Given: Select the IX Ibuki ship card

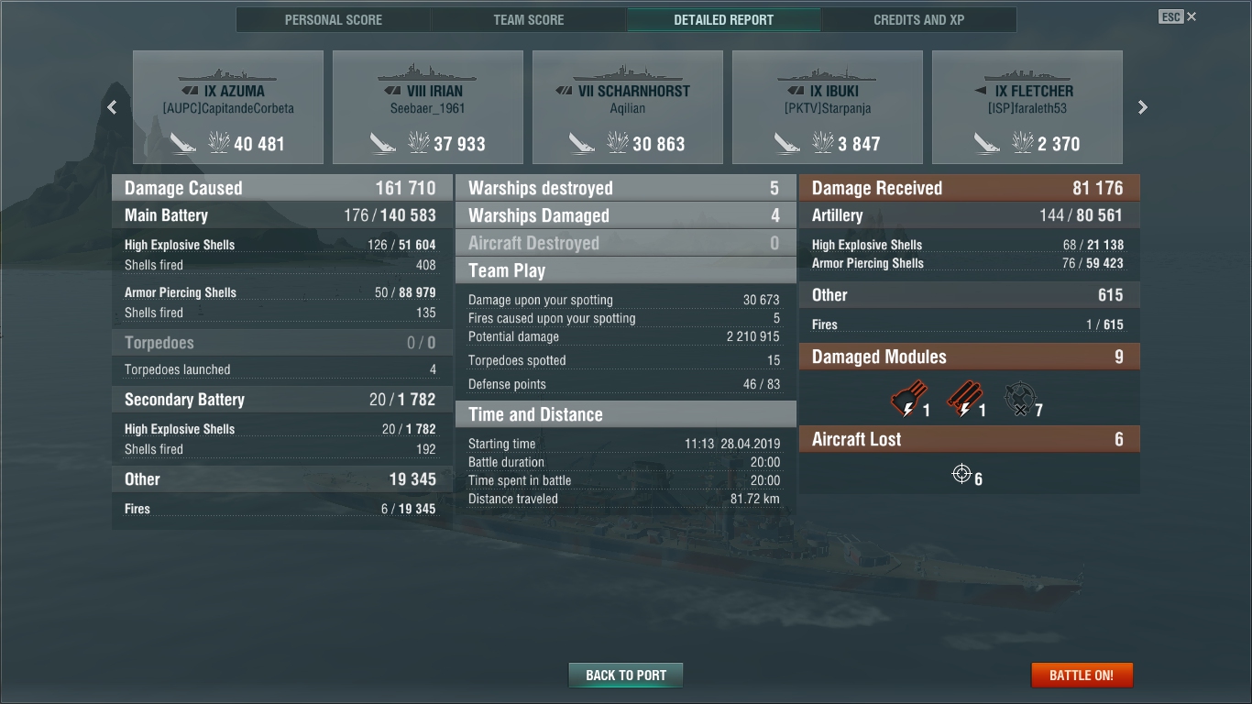Looking at the screenshot, I should coord(828,107).
